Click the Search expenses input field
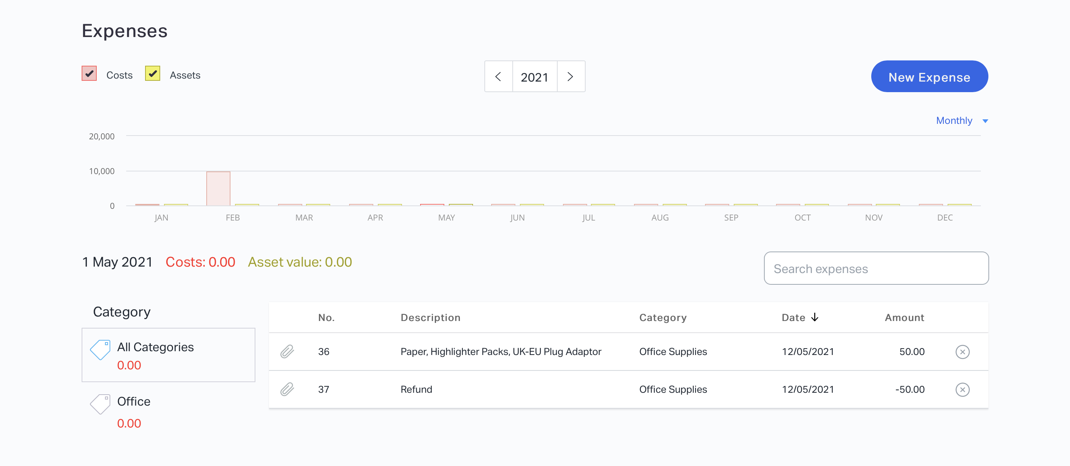 tap(876, 267)
